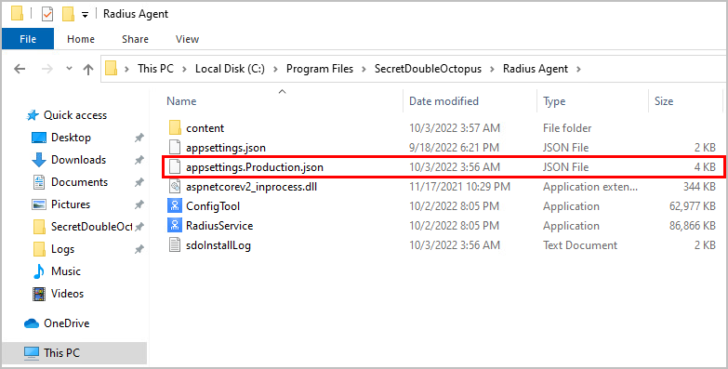Screen dimensions: 728x369
Task: Select the content folder name
Action: click(205, 128)
